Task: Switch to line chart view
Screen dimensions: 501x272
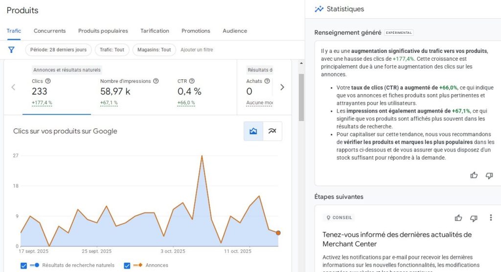Action: 273,131
